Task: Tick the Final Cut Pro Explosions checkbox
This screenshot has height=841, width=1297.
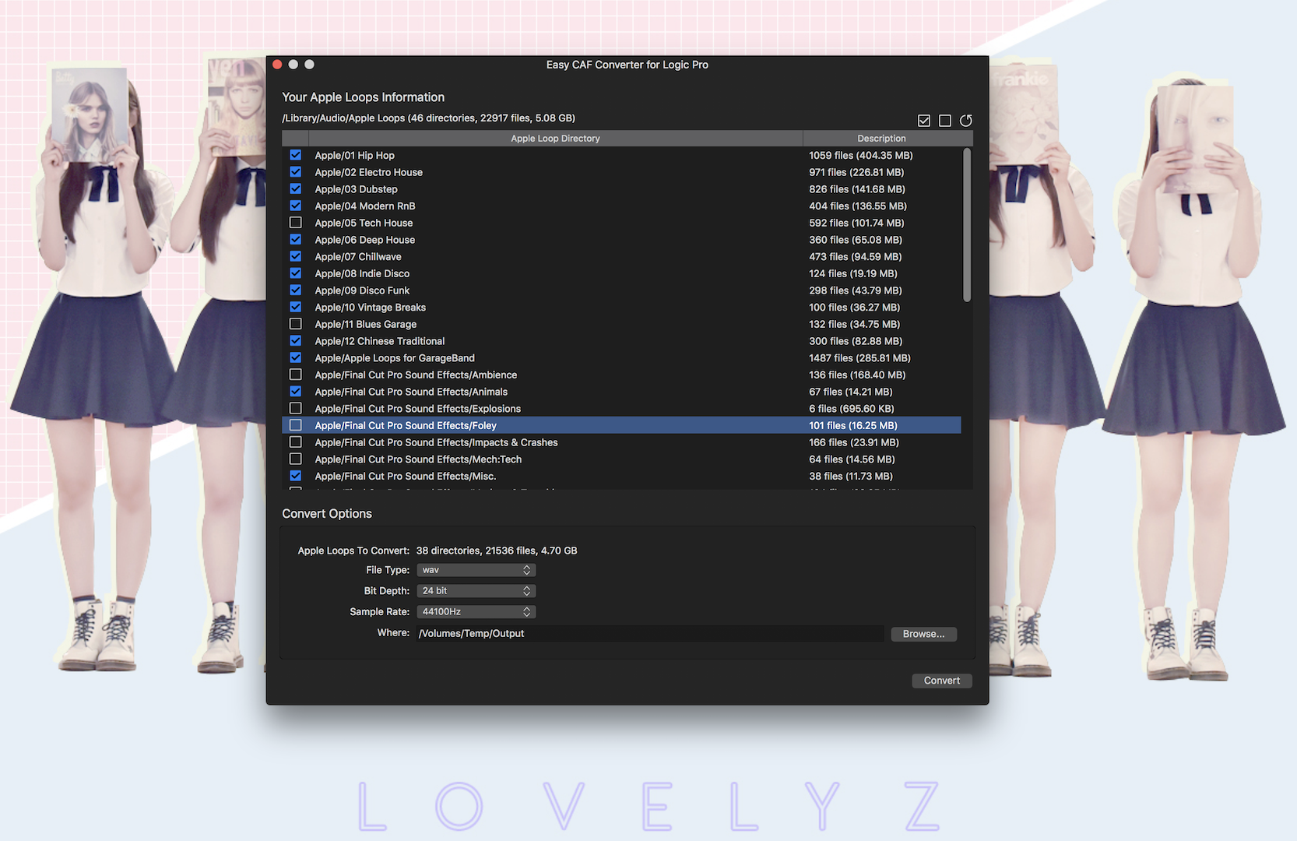Action: pos(296,408)
